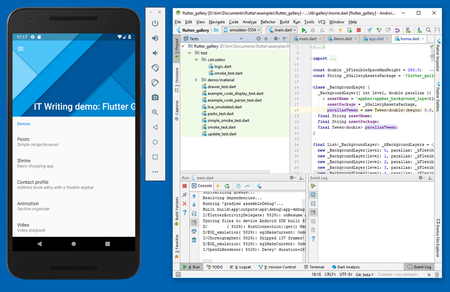The image size is (450, 292).
Task: Close the home.dart editor tab
Action: point(423,39)
